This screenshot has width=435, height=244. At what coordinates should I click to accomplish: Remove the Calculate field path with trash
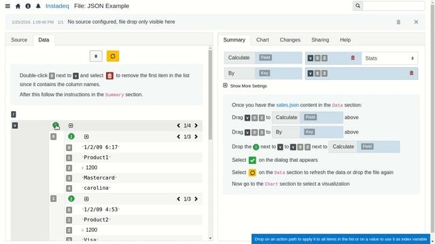(353, 58)
